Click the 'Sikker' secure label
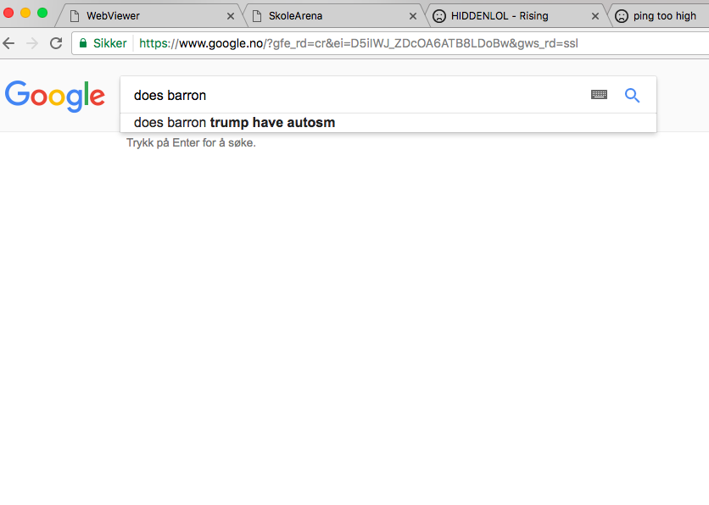Image resolution: width=709 pixels, height=505 pixels. click(x=110, y=43)
